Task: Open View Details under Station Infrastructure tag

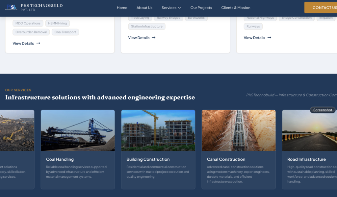Action: point(142,38)
